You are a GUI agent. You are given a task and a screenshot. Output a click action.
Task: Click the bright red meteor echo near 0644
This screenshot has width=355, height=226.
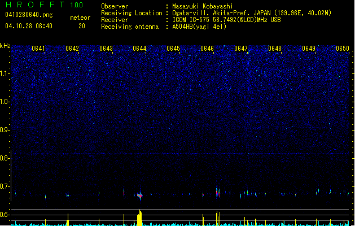pos(140,195)
